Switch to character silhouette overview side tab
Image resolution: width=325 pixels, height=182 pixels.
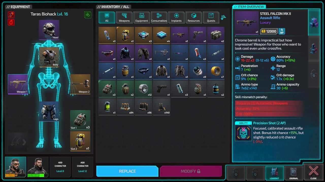314,48
